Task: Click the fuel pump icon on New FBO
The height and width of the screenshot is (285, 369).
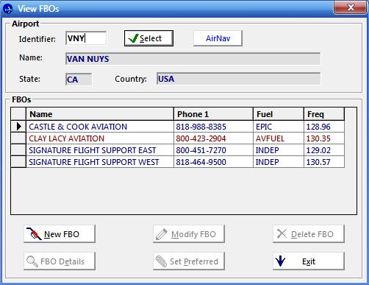Action: click(34, 233)
